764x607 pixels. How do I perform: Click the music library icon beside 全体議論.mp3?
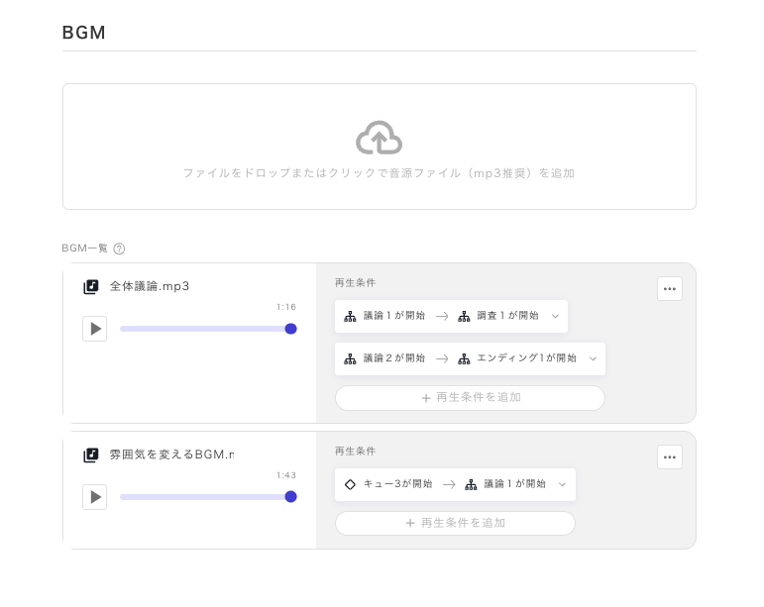[91, 286]
